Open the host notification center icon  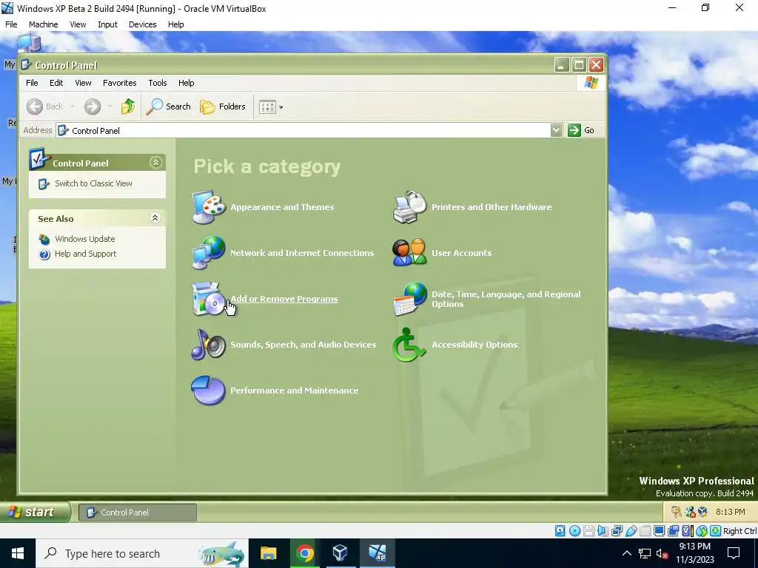[734, 553]
